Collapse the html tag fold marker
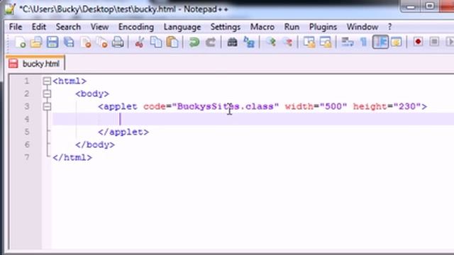The width and height of the screenshot is (454, 255). point(47,81)
